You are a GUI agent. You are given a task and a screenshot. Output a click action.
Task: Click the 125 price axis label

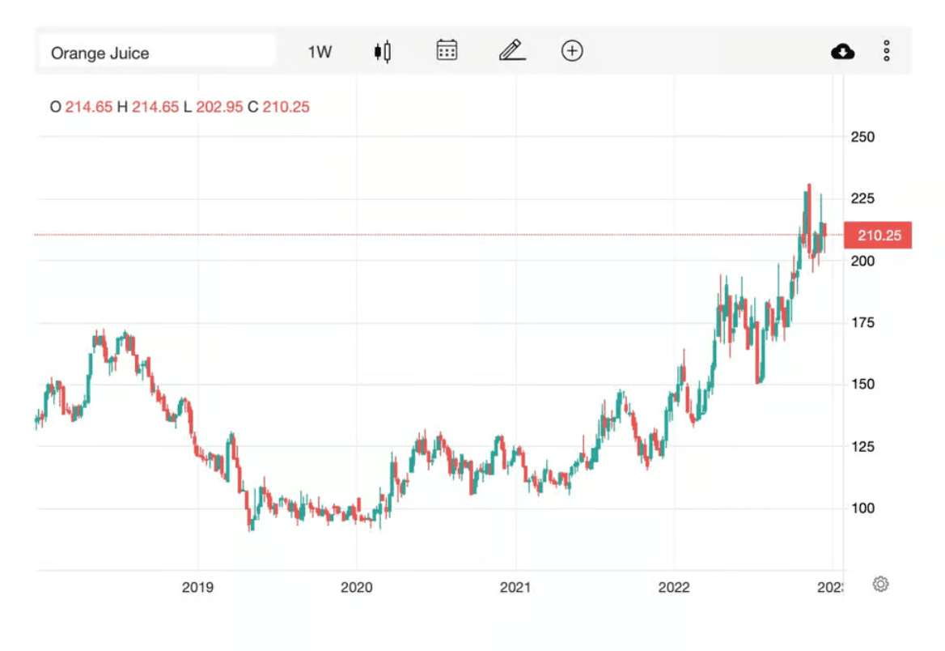tap(862, 447)
